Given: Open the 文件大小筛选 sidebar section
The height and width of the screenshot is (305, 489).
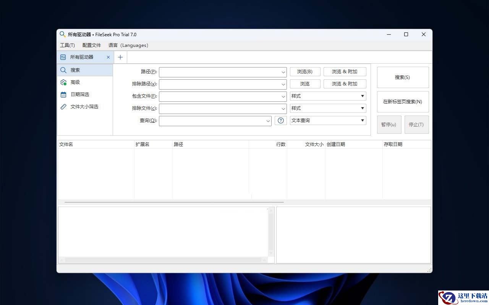Looking at the screenshot, I should coord(85,107).
